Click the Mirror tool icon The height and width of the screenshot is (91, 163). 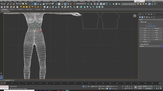[89, 4]
